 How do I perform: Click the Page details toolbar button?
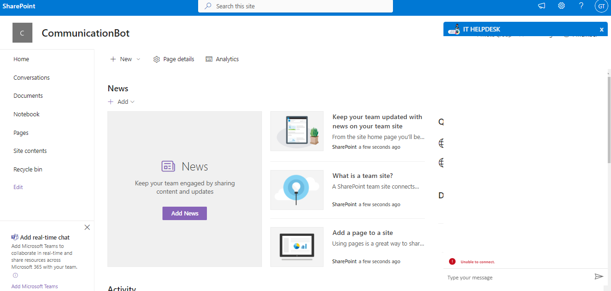pyautogui.click(x=174, y=59)
